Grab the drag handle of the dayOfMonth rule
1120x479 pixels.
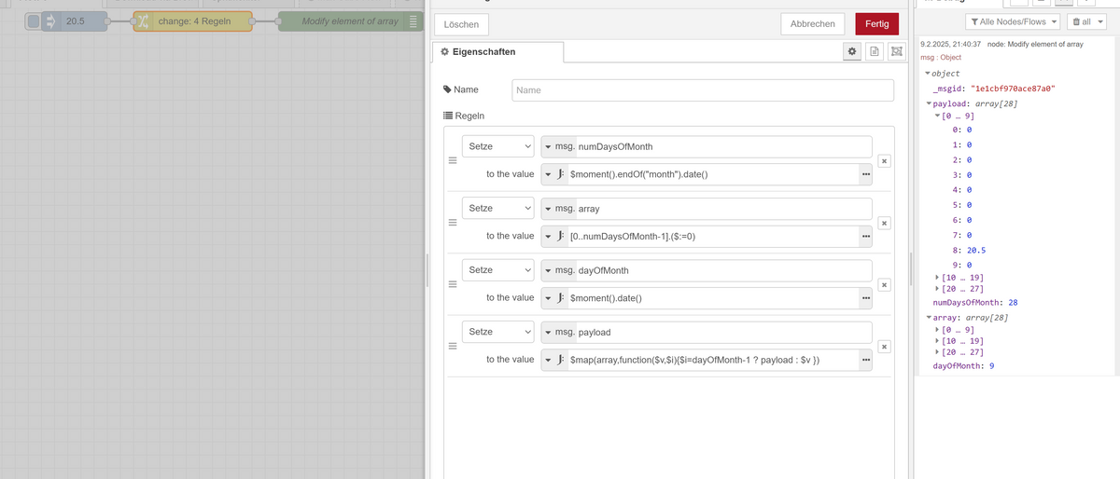(452, 284)
